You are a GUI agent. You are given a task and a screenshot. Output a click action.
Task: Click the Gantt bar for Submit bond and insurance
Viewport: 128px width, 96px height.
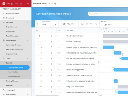click(118, 53)
